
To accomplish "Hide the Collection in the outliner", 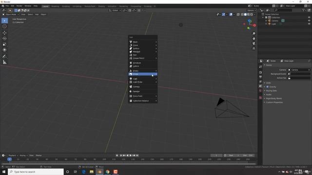I will coord(309,17).
